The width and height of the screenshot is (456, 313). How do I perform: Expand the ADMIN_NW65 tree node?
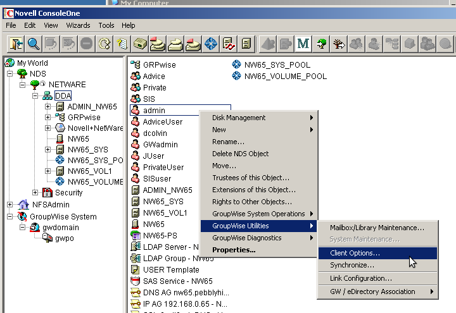48,107
